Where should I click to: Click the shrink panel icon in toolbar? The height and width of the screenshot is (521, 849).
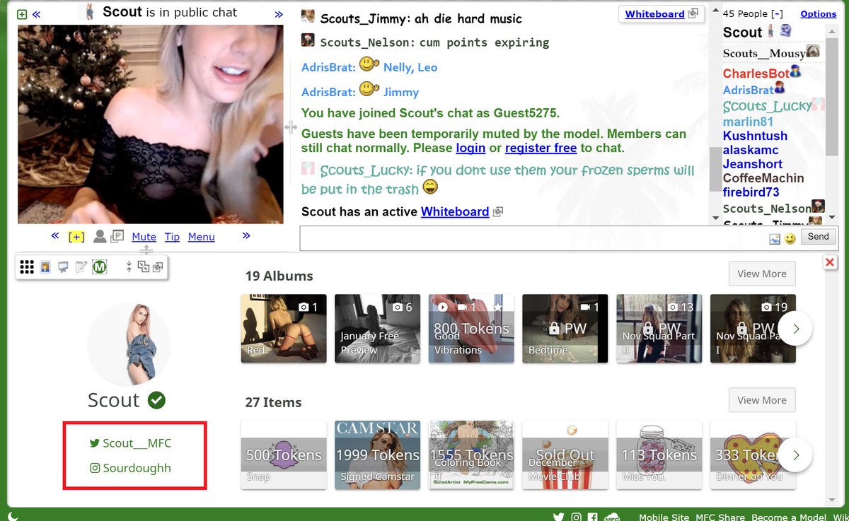click(x=144, y=267)
